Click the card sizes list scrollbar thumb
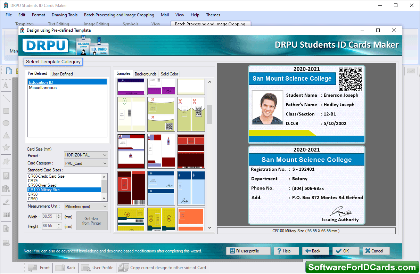The image size is (420, 274). tap(104, 186)
